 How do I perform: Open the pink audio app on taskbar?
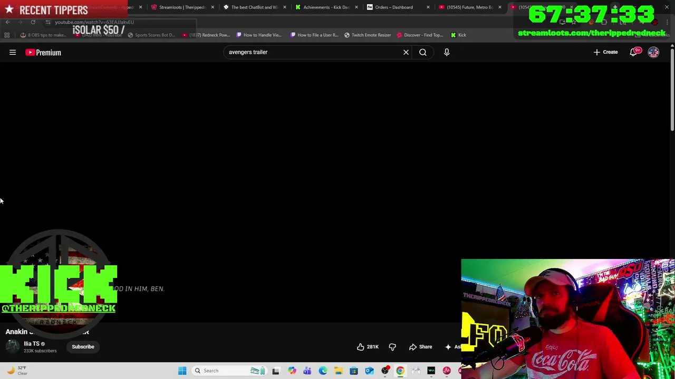coord(447,371)
